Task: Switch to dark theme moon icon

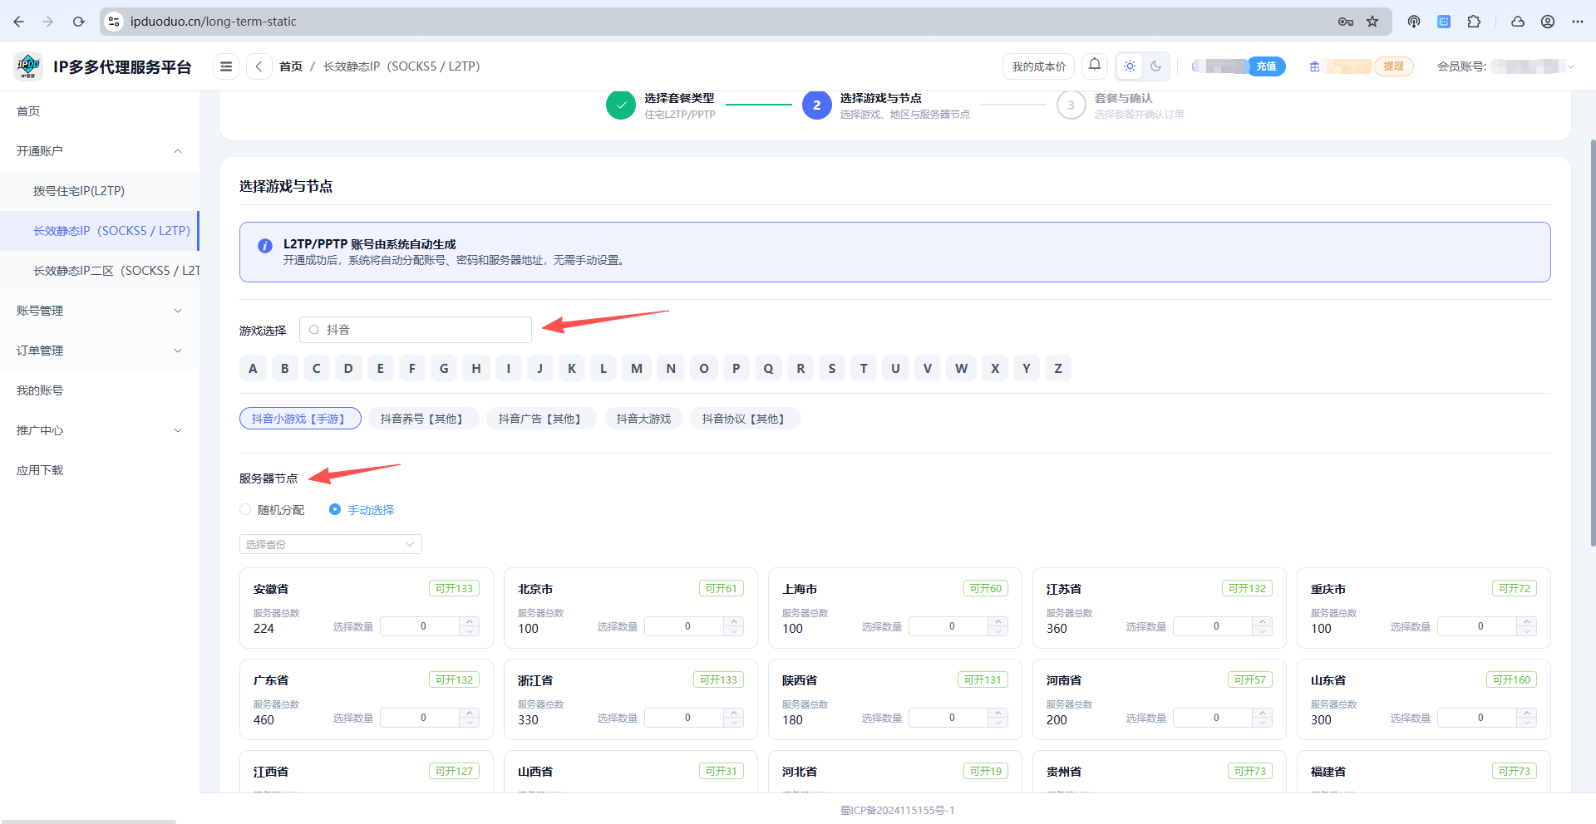Action: pos(1155,66)
